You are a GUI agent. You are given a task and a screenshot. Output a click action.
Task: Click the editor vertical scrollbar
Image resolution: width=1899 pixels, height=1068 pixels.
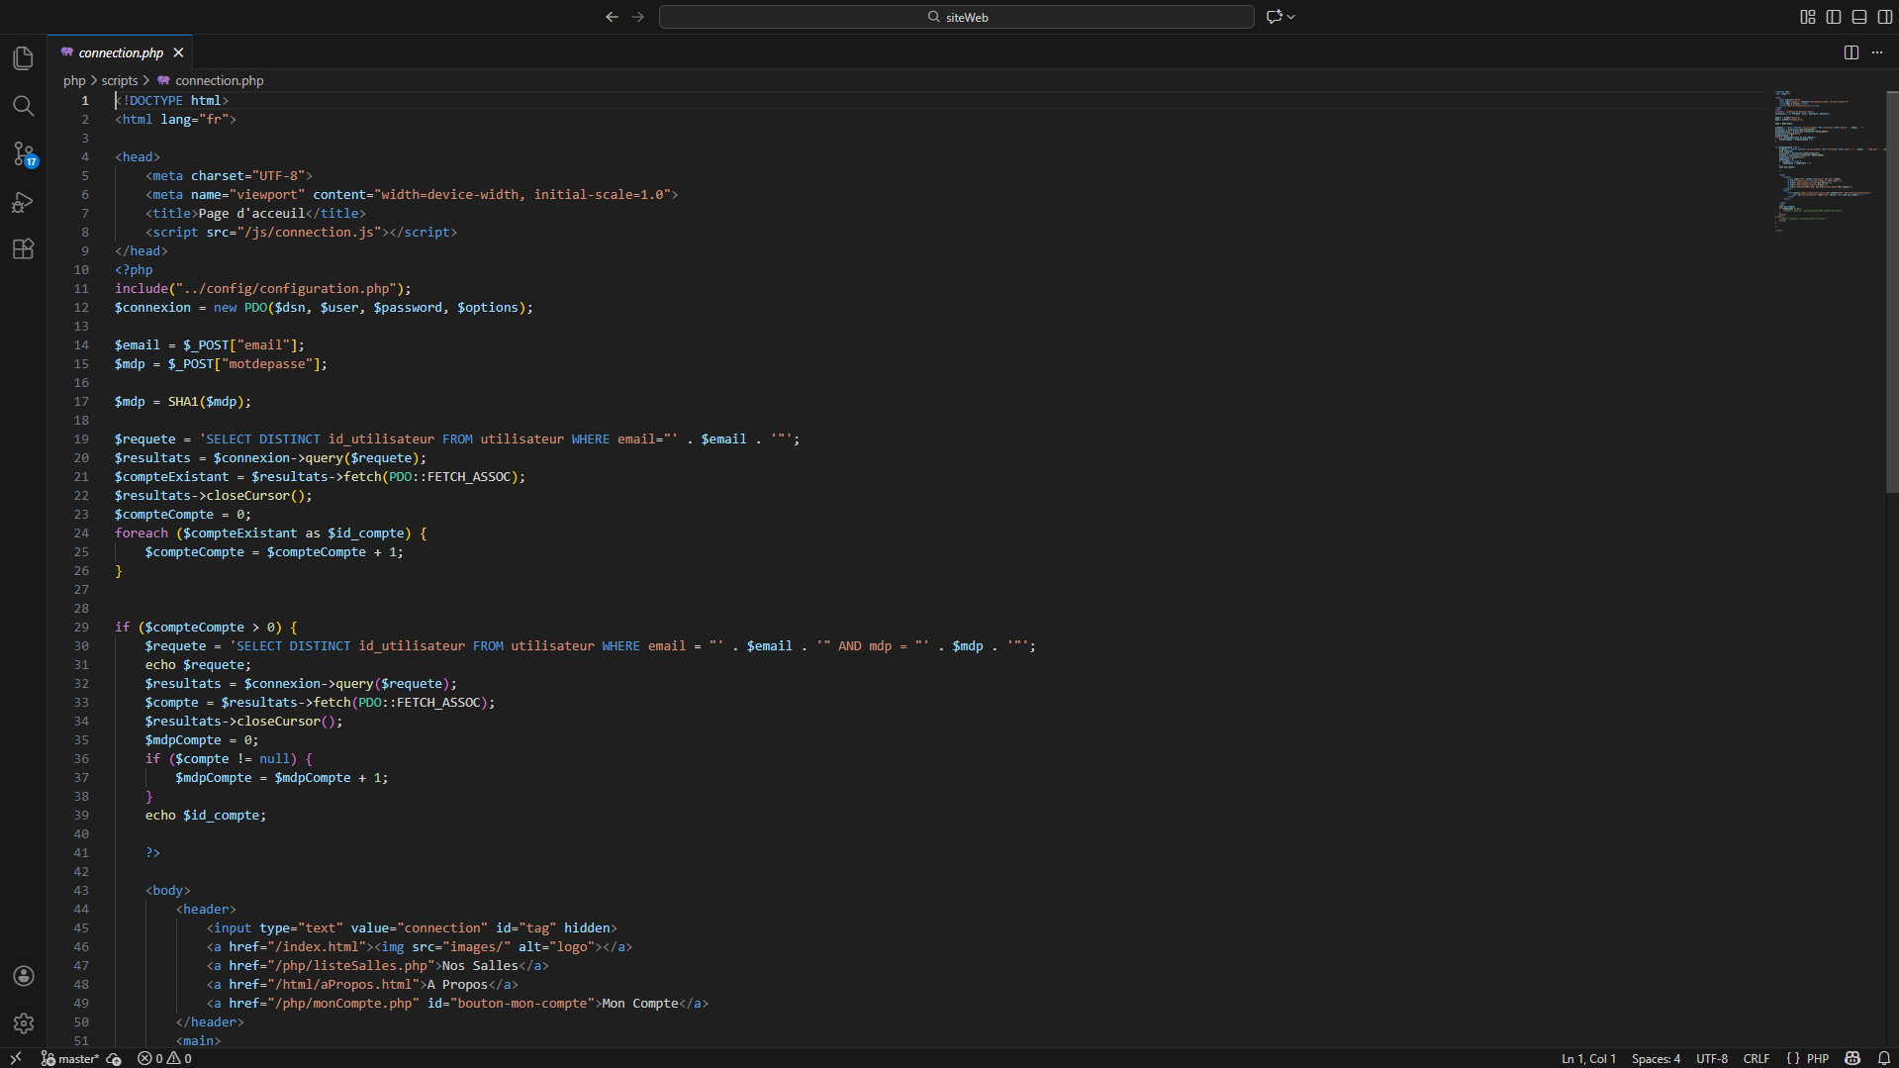point(1892,292)
